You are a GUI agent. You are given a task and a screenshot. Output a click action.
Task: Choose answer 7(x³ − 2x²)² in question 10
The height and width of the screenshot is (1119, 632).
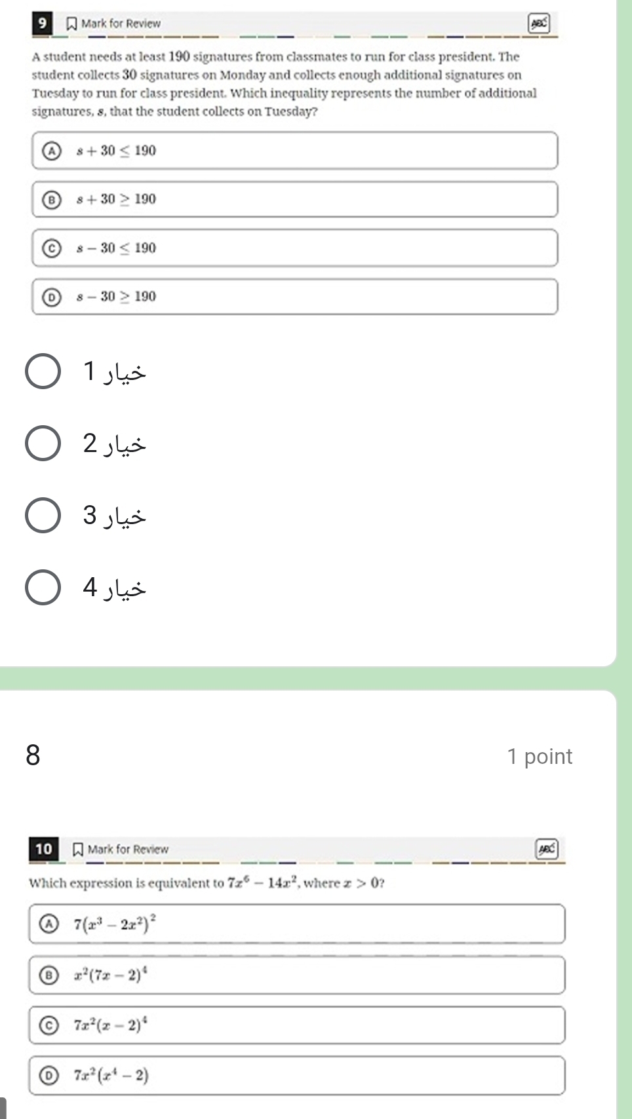296,924
